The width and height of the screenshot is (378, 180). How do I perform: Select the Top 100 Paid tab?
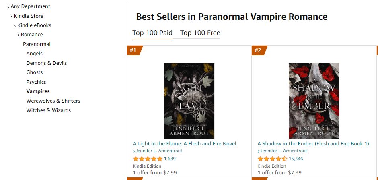point(152,33)
